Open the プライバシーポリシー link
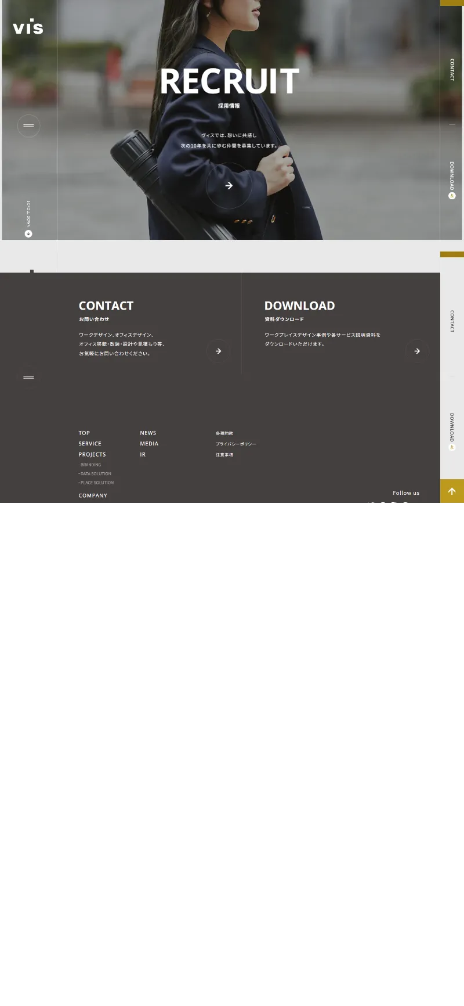This screenshot has height=1006, width=464. (x=235, y=444)
